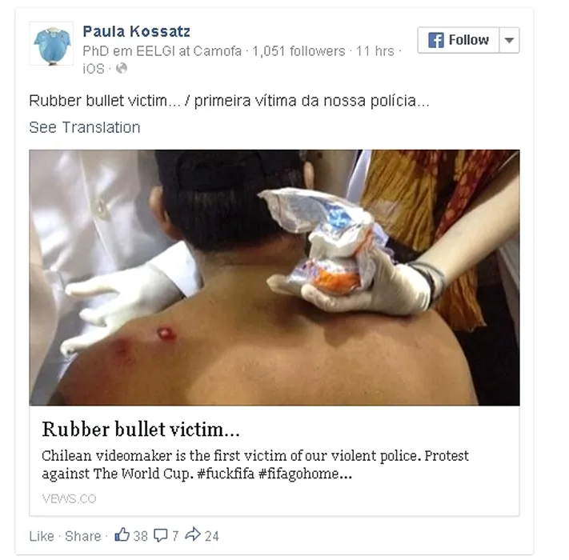View the 38 likes count
Screen dimensions: 569x560
coord(140,536)
